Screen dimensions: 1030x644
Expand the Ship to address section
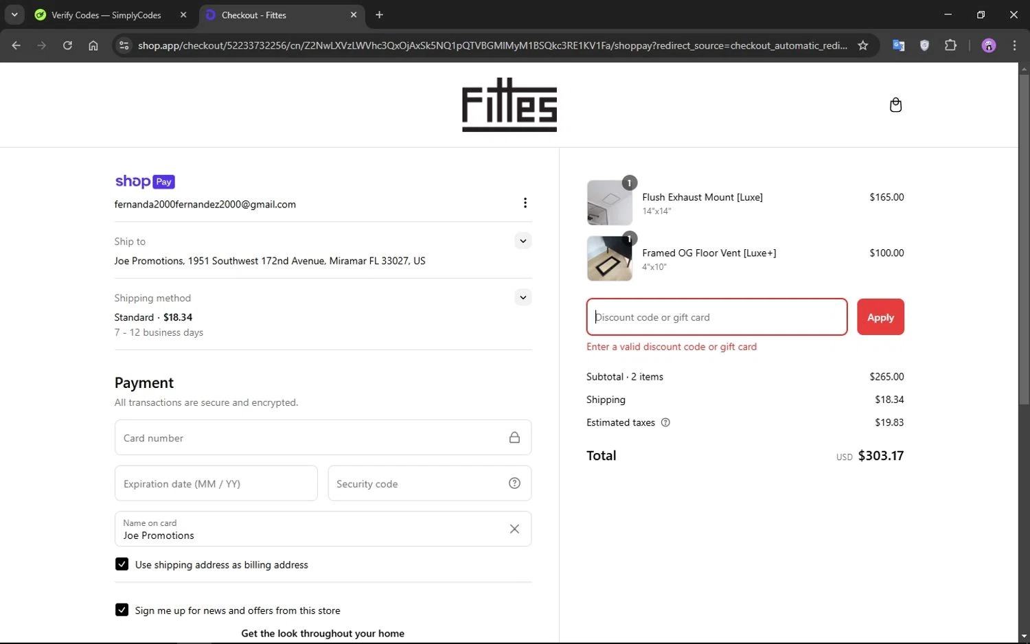click(523, 241)
